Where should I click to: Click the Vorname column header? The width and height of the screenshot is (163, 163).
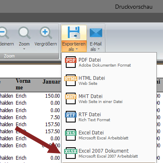pyautogui.click(x=23, y=84)
